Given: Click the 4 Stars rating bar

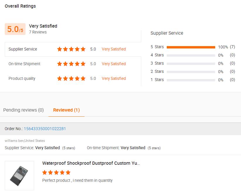Looking at the screenshot, I should [x=191, y=55].
